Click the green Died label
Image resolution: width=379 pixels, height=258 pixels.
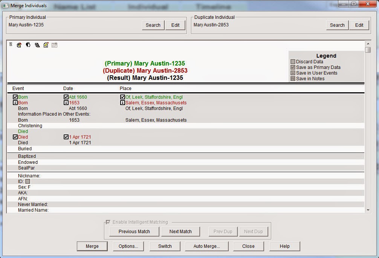click(x=23, y=131)
